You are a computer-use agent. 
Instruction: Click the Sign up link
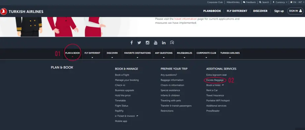(x=279, y=11)
